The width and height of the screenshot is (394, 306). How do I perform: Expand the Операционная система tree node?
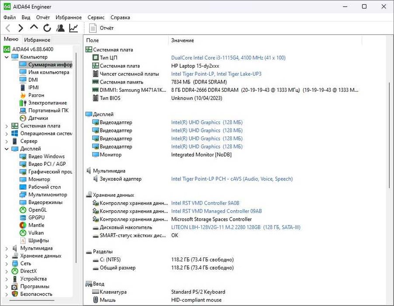coord(7,134)
